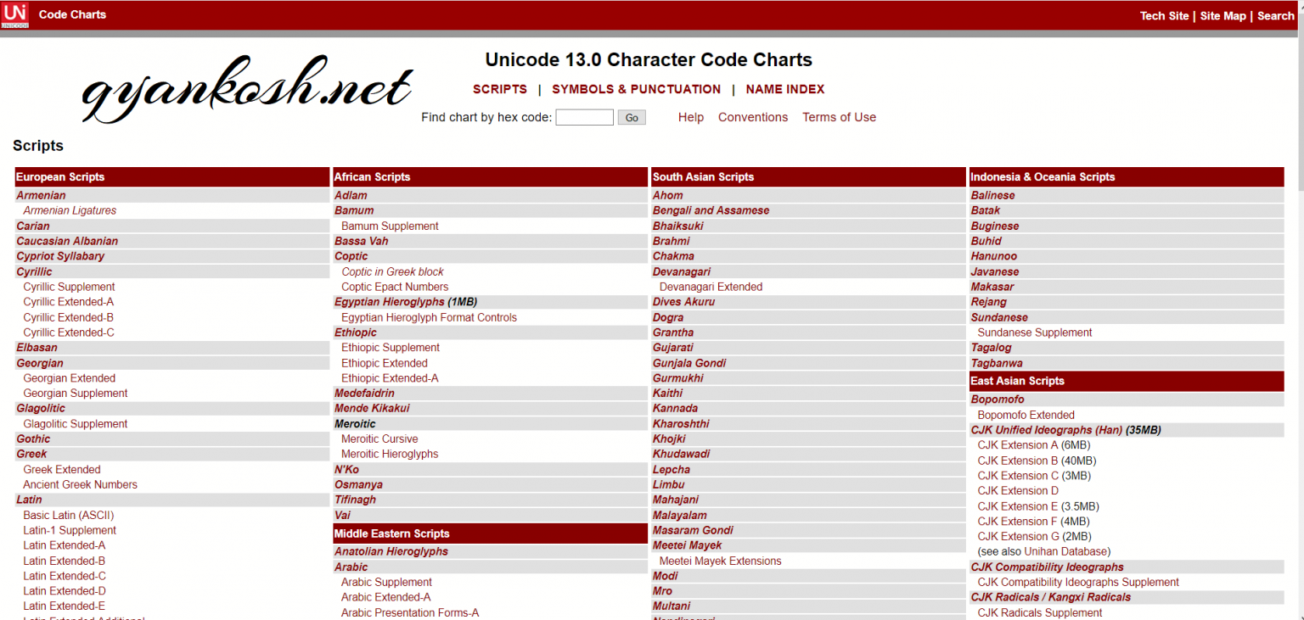
Task: Open the Help link
Action: [x=690, y=118]
